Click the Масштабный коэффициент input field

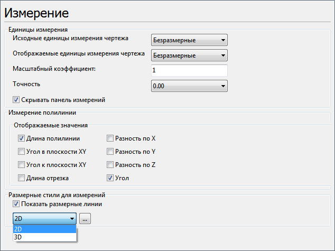[x=189, y=70]
